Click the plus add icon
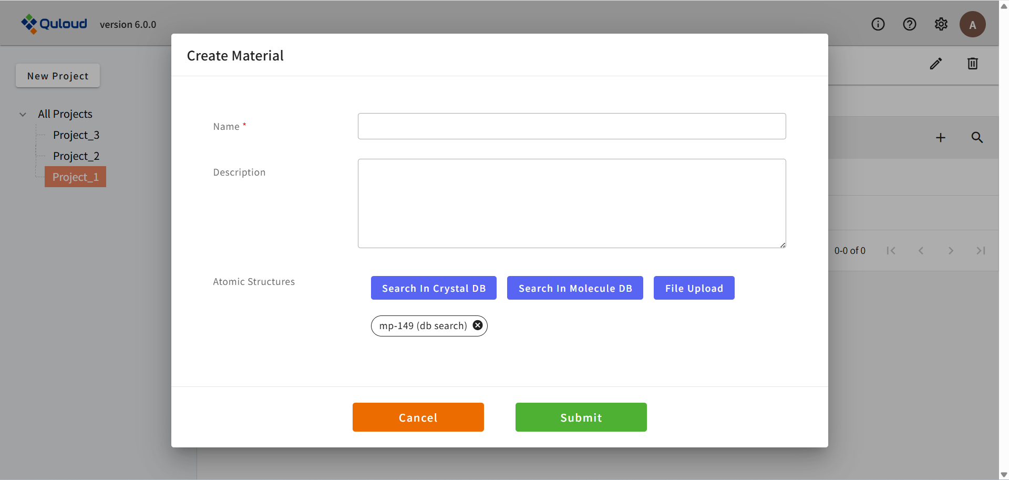The image size is (1009, 480). tap(940, 138)
